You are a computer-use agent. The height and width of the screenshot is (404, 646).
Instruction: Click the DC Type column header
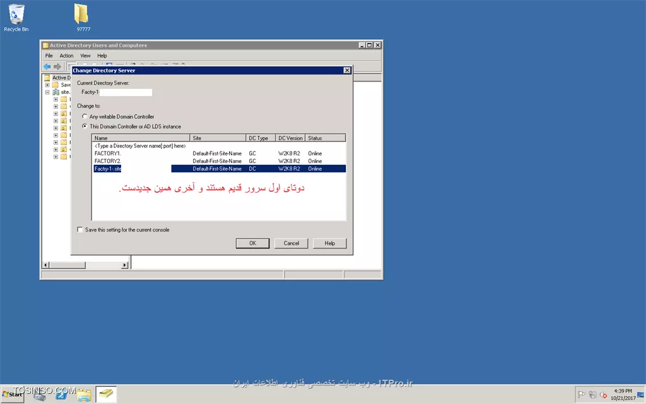pyautogui.click(x=261, y=138)
